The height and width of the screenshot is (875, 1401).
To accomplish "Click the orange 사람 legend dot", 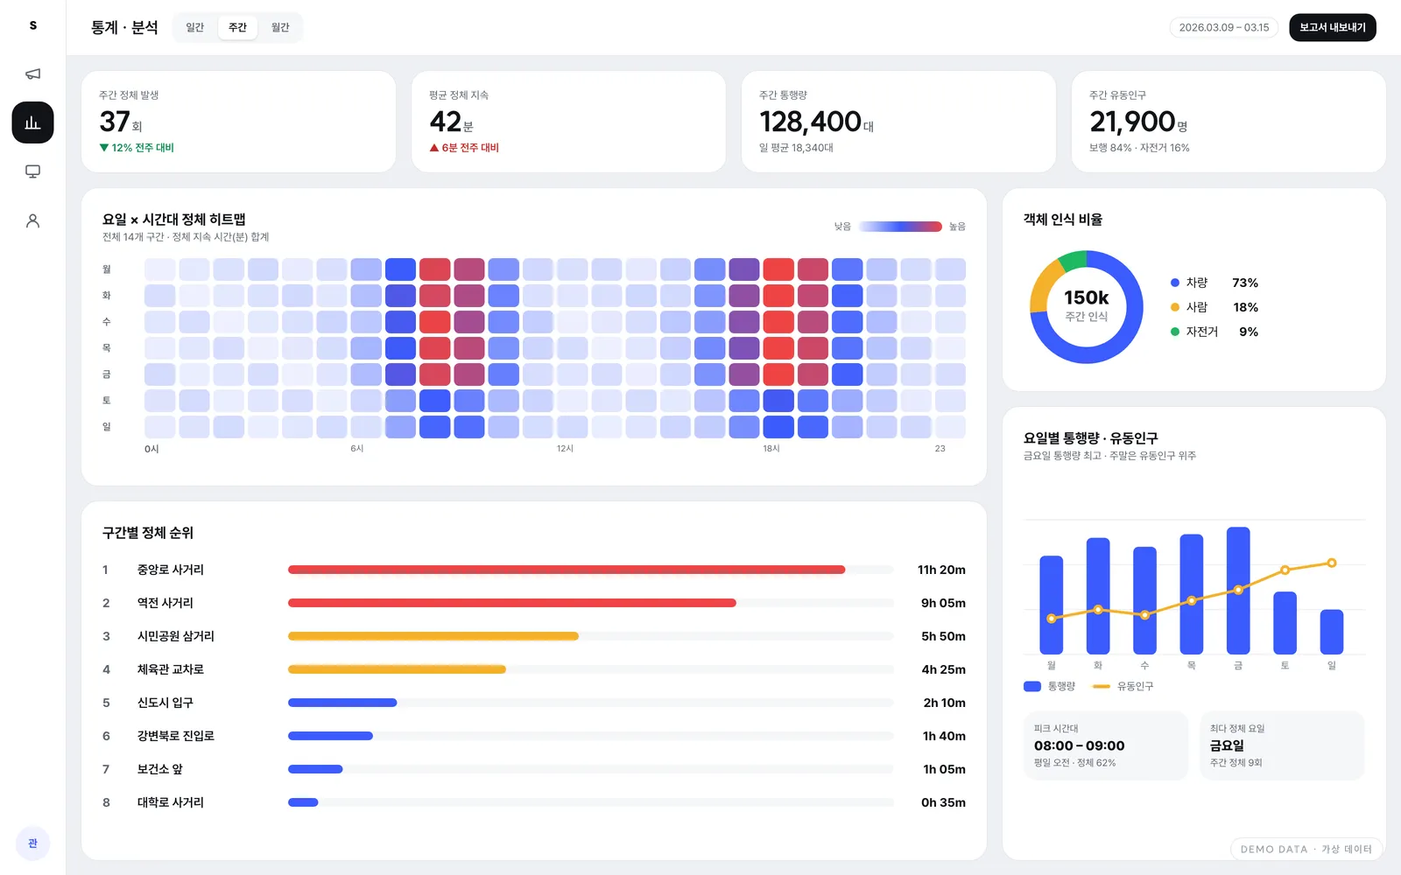I will [x=1175, y=307].
